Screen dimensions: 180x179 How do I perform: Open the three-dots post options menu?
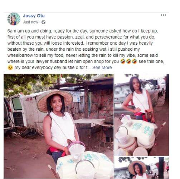(x=163, y=15)
